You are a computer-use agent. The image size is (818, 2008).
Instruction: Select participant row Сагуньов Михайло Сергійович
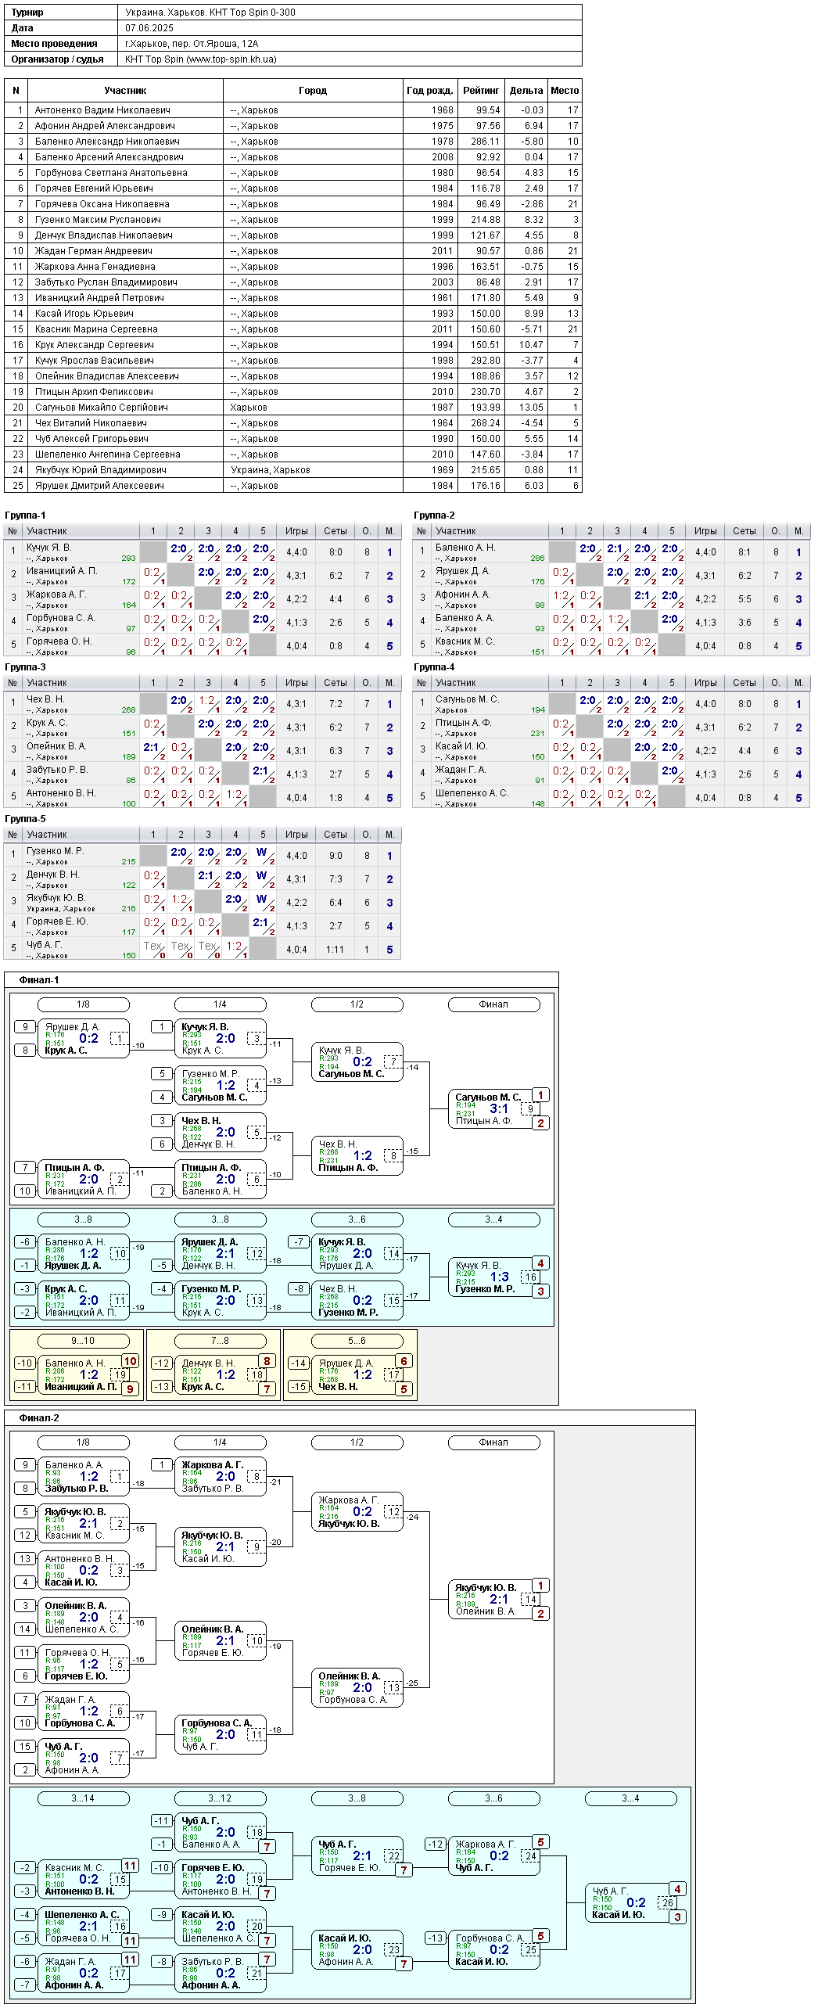pyautogui.click(x=293, y=408)
